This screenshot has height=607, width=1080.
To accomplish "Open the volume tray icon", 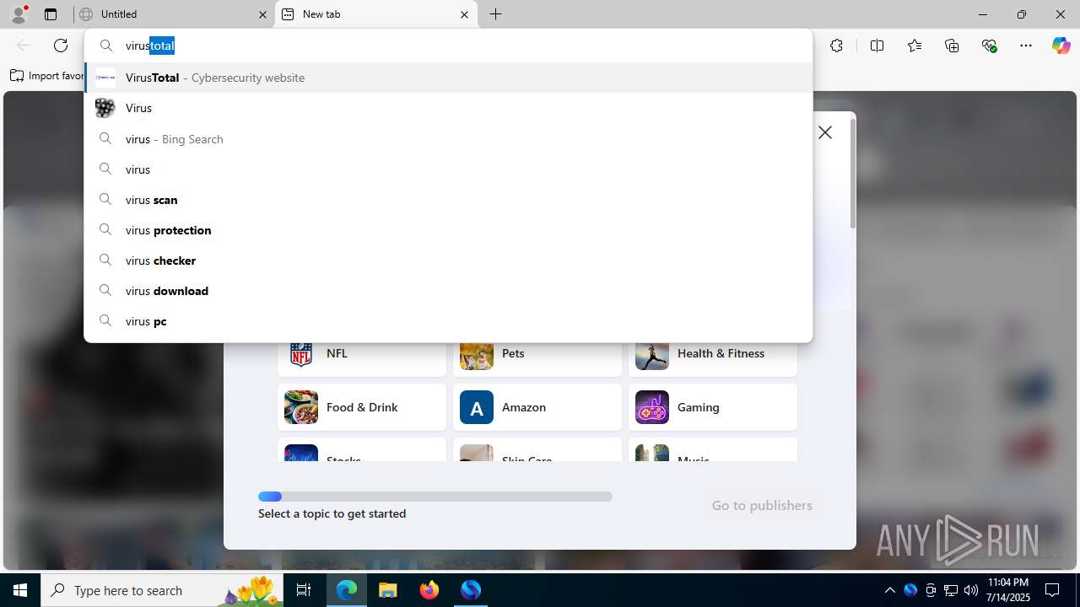I will [971, 590].
